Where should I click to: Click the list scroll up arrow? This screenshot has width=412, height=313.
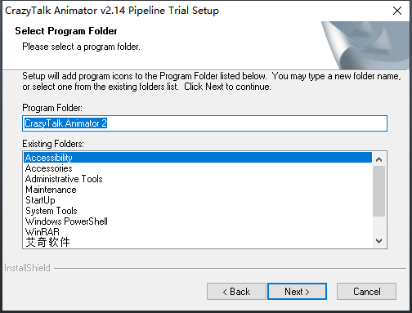378,159
